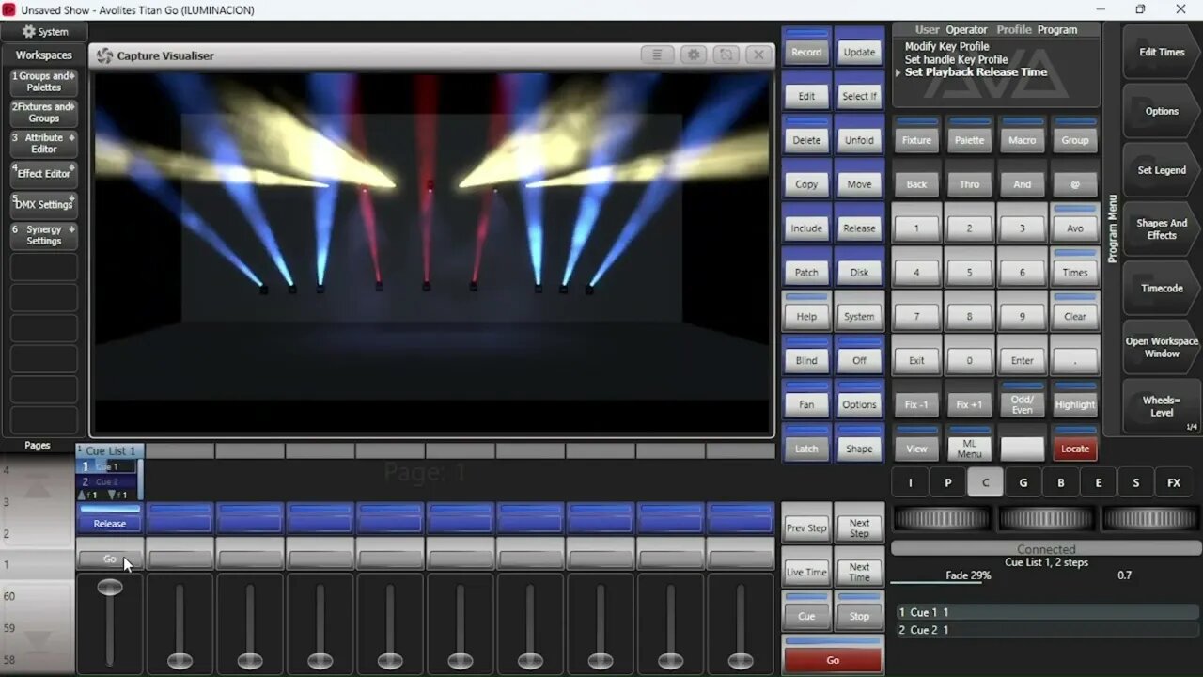Toggle Blind mode
1203x677 pixels.
click(806, 354)
